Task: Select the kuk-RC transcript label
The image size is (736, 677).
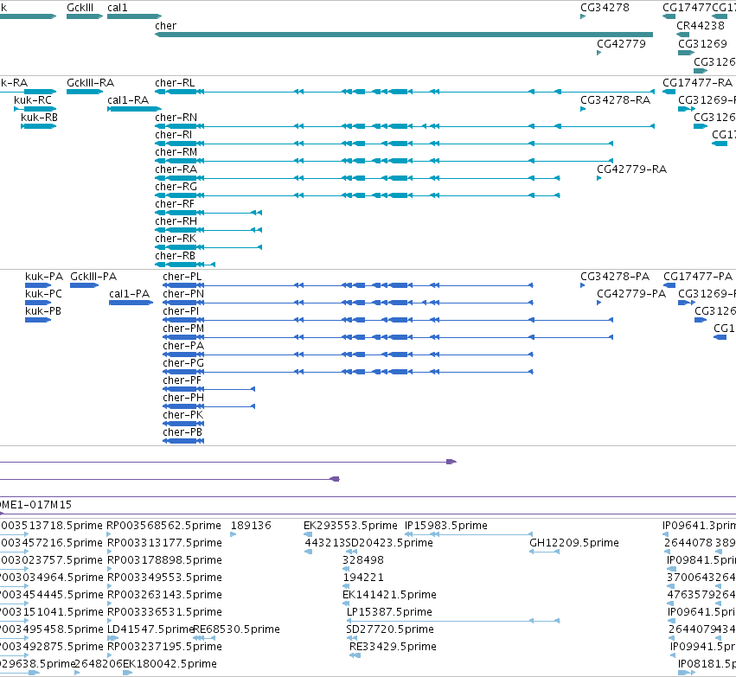Action: click(33, 100)
